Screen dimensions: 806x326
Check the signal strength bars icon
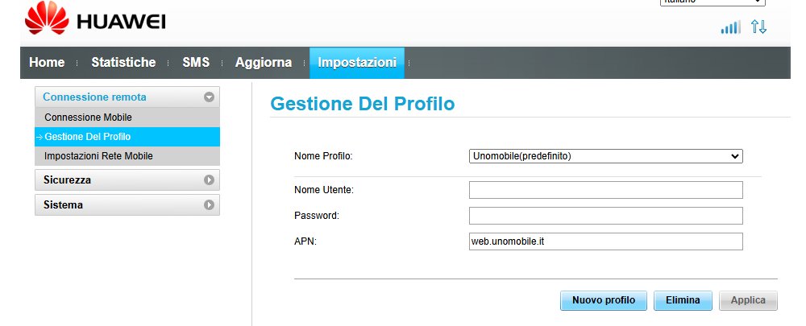(730, 27)
